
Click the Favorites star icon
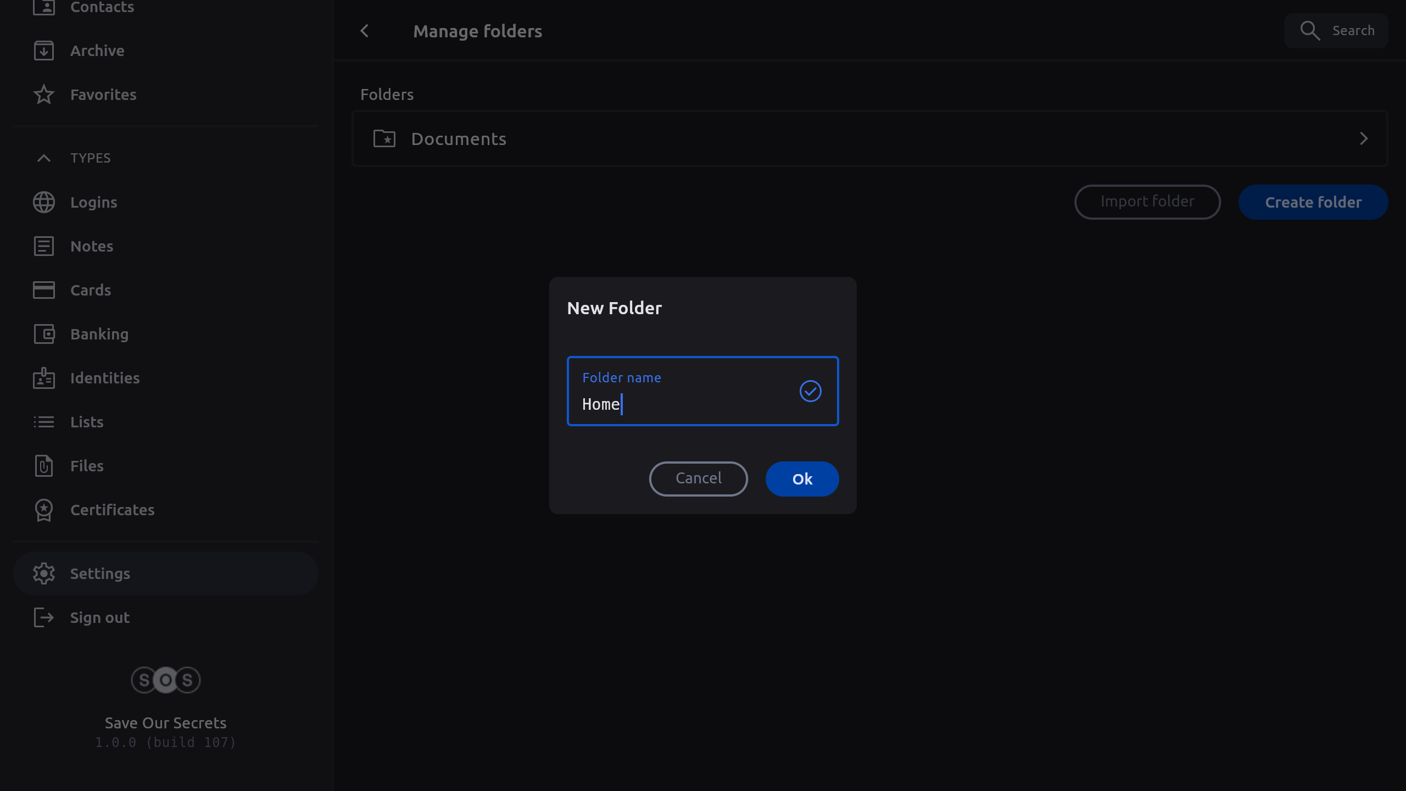[43, 94]
